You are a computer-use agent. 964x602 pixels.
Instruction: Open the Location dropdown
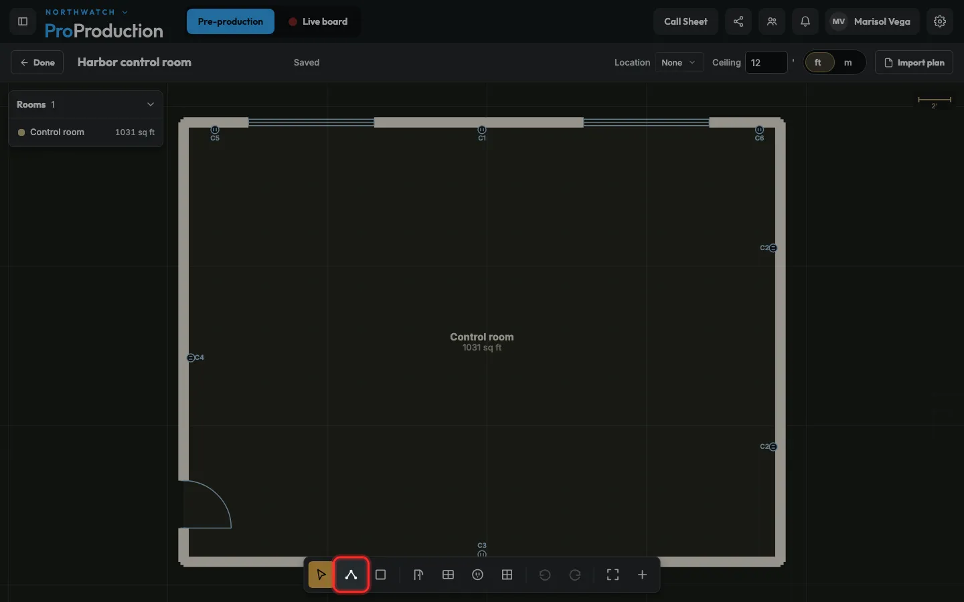click(679, 62)
